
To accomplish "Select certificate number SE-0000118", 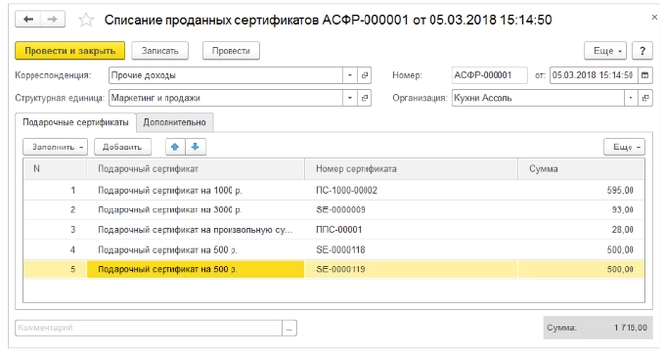I will (341, 250).
